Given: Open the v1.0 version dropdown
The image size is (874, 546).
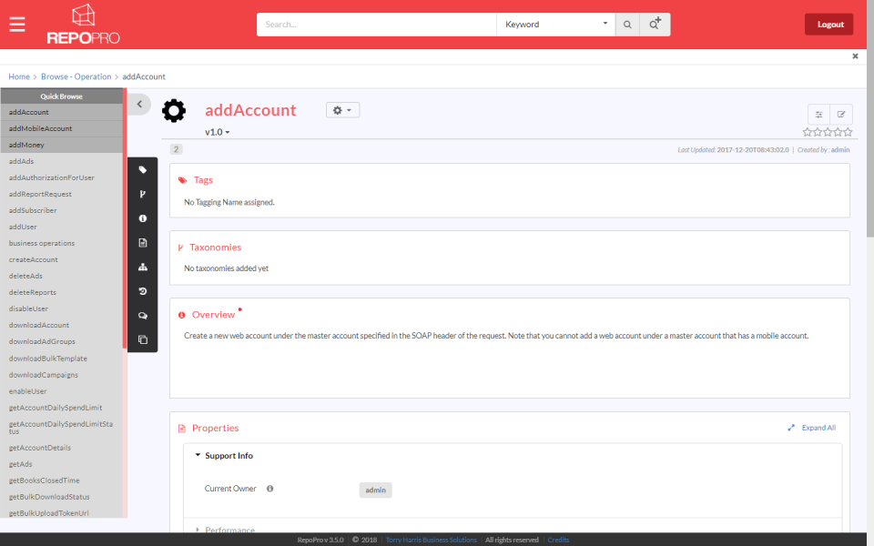Looking at the screenshot, I should pos(215,131).
